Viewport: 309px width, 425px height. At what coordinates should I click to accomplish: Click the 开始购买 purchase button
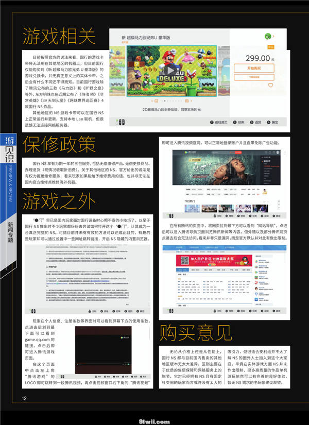click(254, 68)
